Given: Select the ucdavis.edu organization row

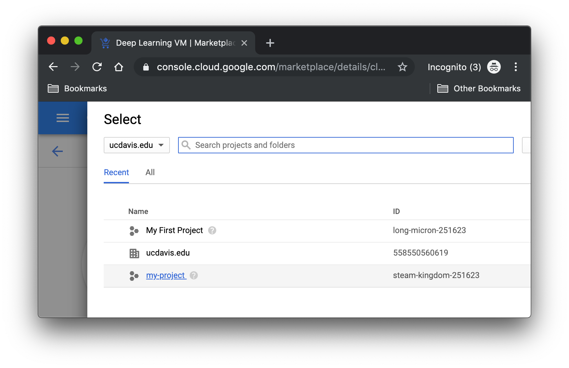Looking at the screenshot, I should [x=317, y=253].
